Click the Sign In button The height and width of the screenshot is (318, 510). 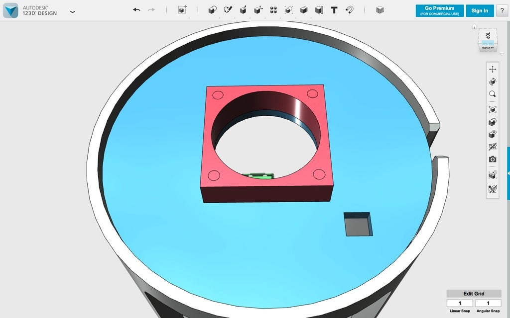coord(479,10)
